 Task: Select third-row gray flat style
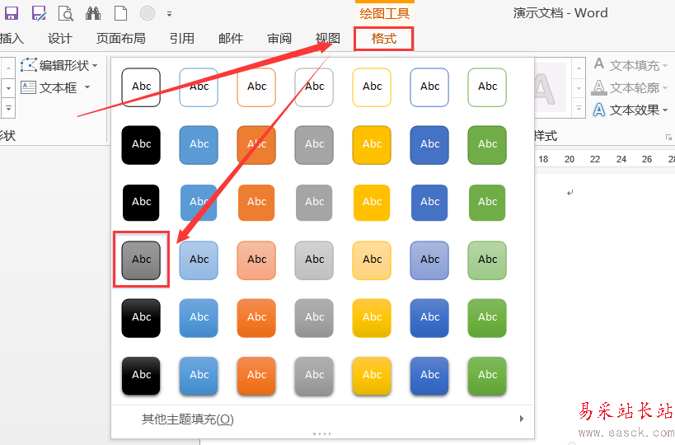click(x=314, y=203)
